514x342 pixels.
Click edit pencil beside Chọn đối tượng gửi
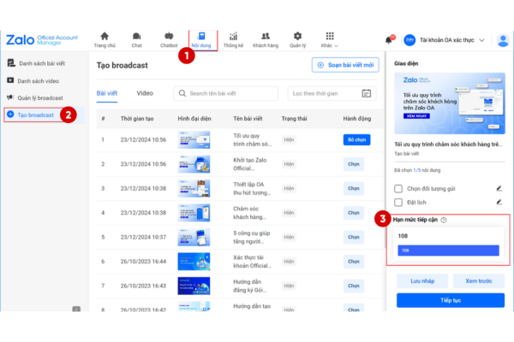[499, 188]
